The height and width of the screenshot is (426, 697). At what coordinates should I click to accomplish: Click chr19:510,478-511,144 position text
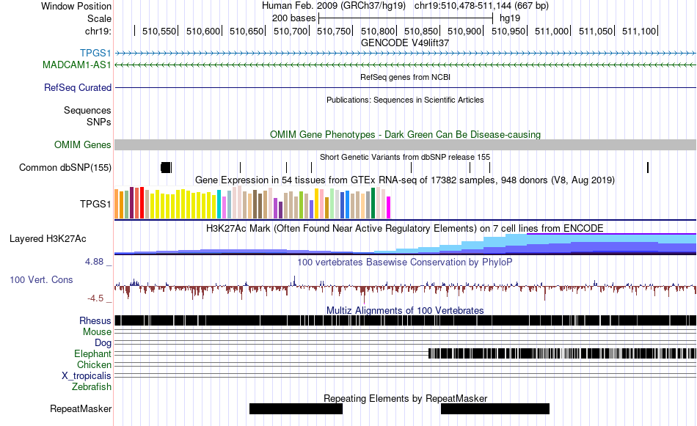[481, 6]
